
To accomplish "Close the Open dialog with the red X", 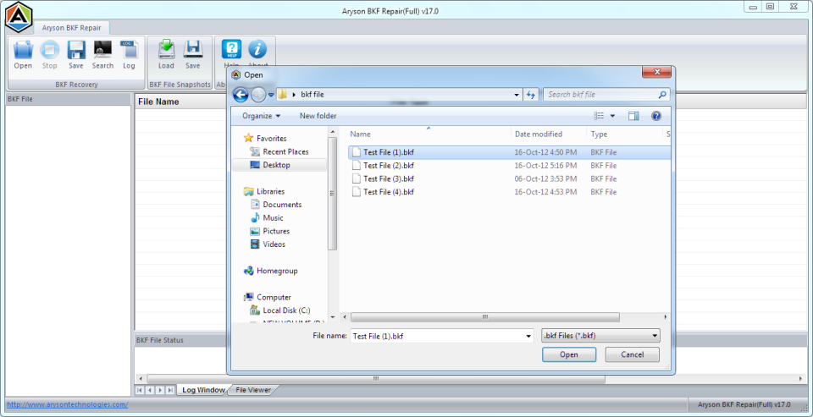I will [x=656, y=72].
